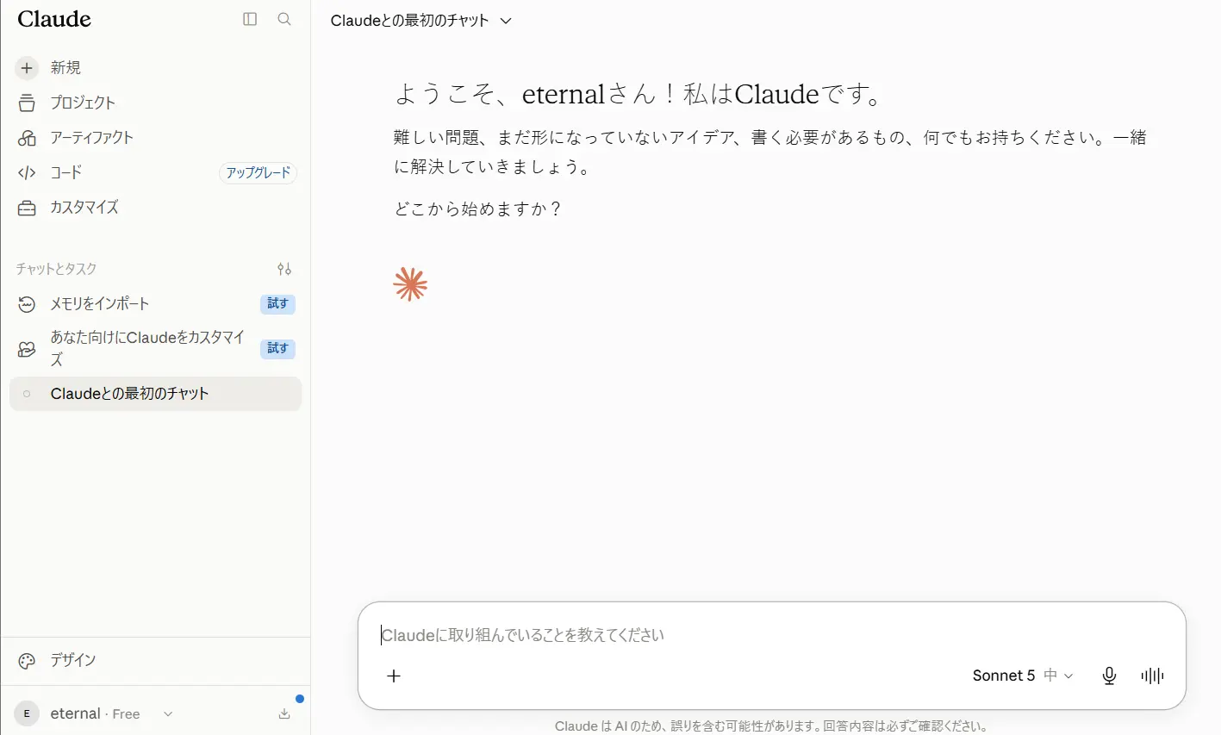1221x735 pixels.
Task: Click the メモリをインポート icon
Action: [x=27, y=304]
